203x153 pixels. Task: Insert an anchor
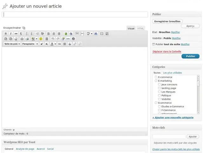tap(70, 44)
